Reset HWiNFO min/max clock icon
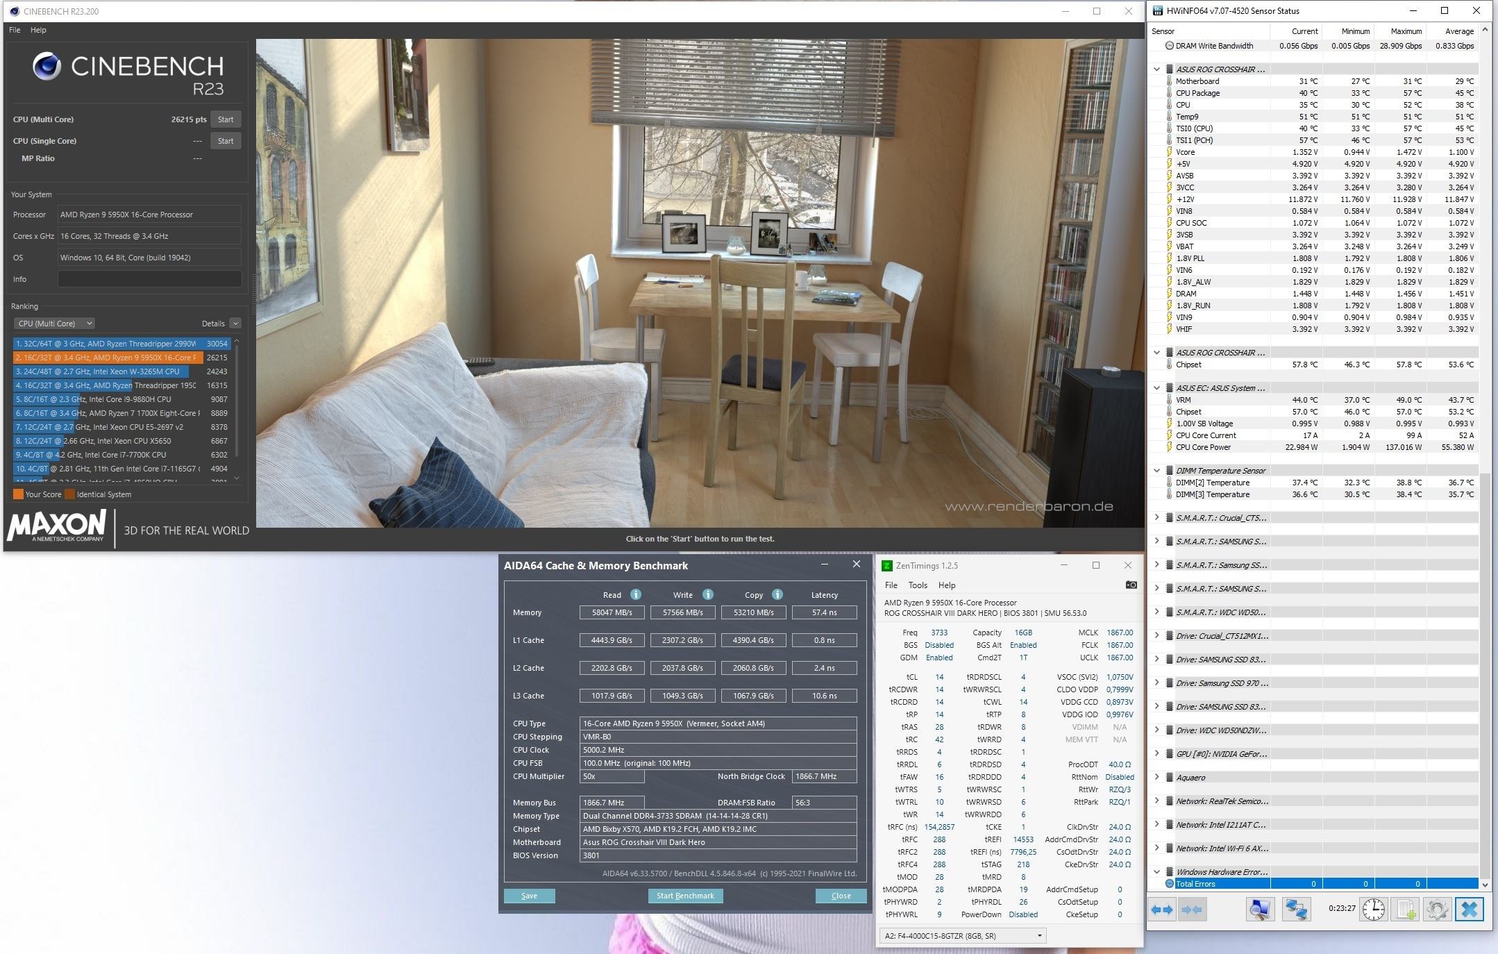 point(1374,910)
